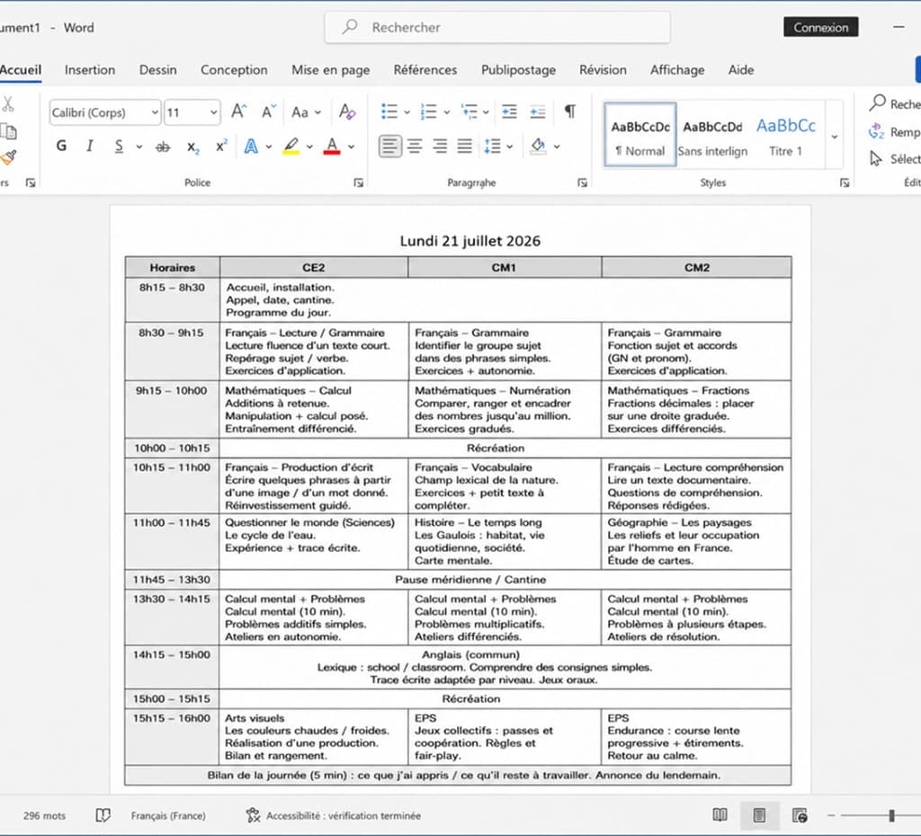Expand highlight color dropdown
This screenshot has height=836, width=921.
pyautogui.click(x=309, y=147)
